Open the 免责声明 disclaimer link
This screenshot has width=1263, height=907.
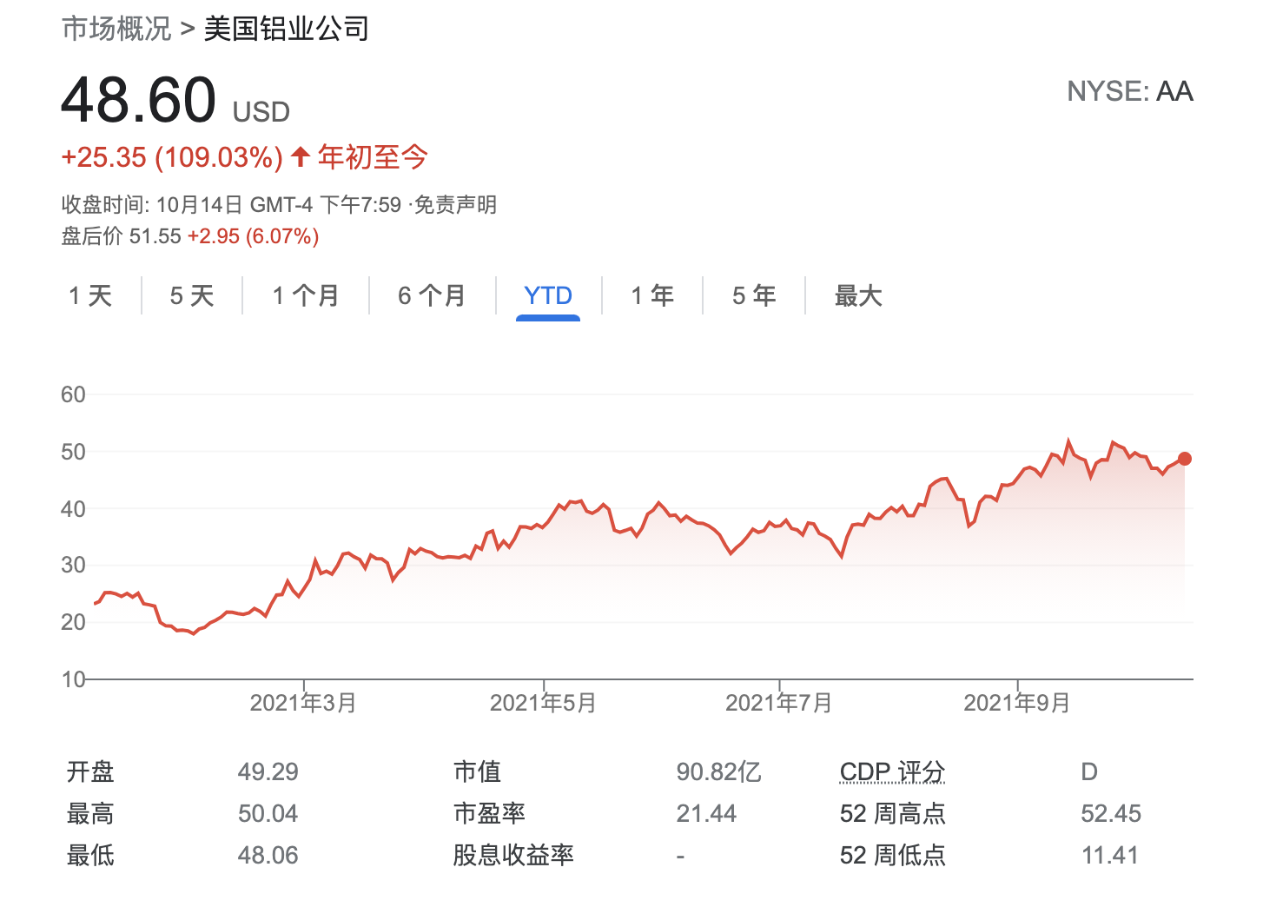(455, 205)
